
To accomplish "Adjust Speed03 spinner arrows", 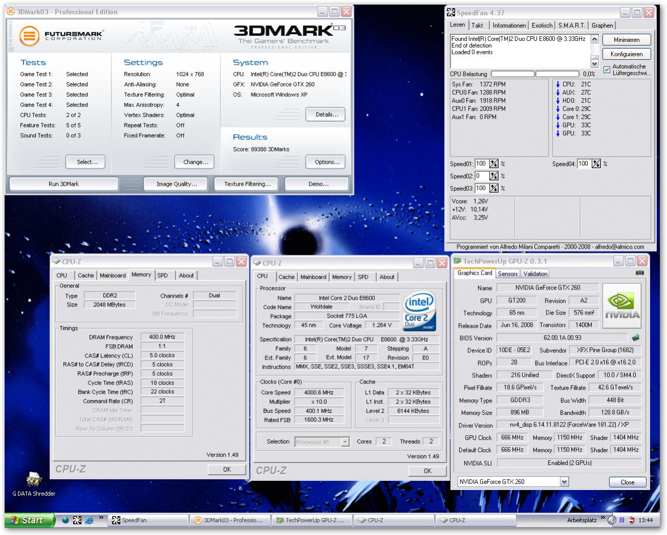I will [494, 188].
